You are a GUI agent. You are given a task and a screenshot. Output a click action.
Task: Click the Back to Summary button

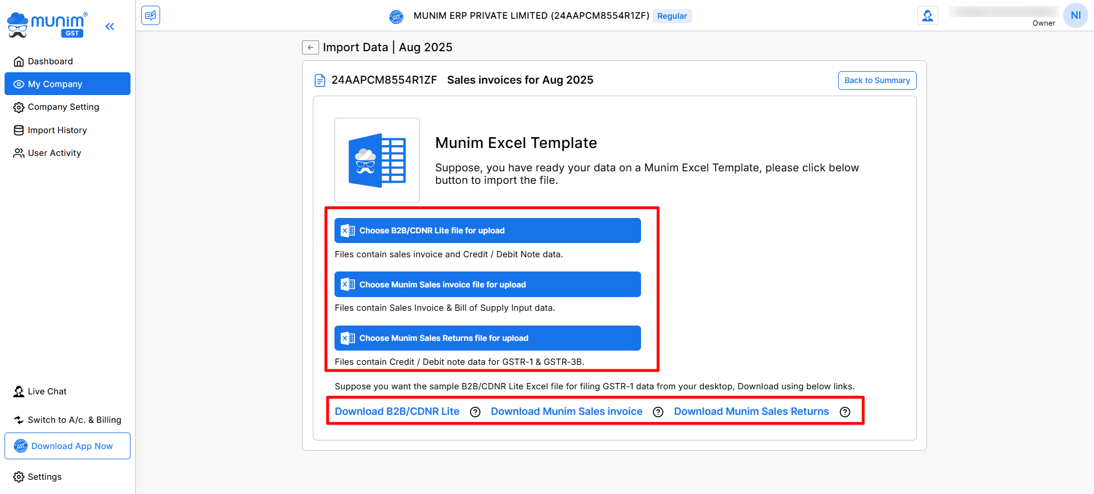click(x=877, y=80)
